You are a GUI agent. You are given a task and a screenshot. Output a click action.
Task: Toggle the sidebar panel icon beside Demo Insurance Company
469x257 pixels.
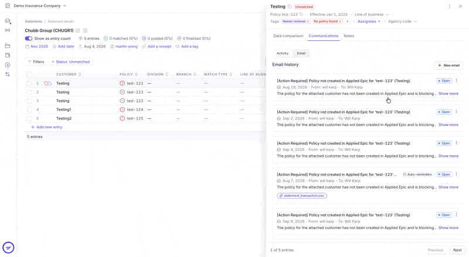coord(8,6)
